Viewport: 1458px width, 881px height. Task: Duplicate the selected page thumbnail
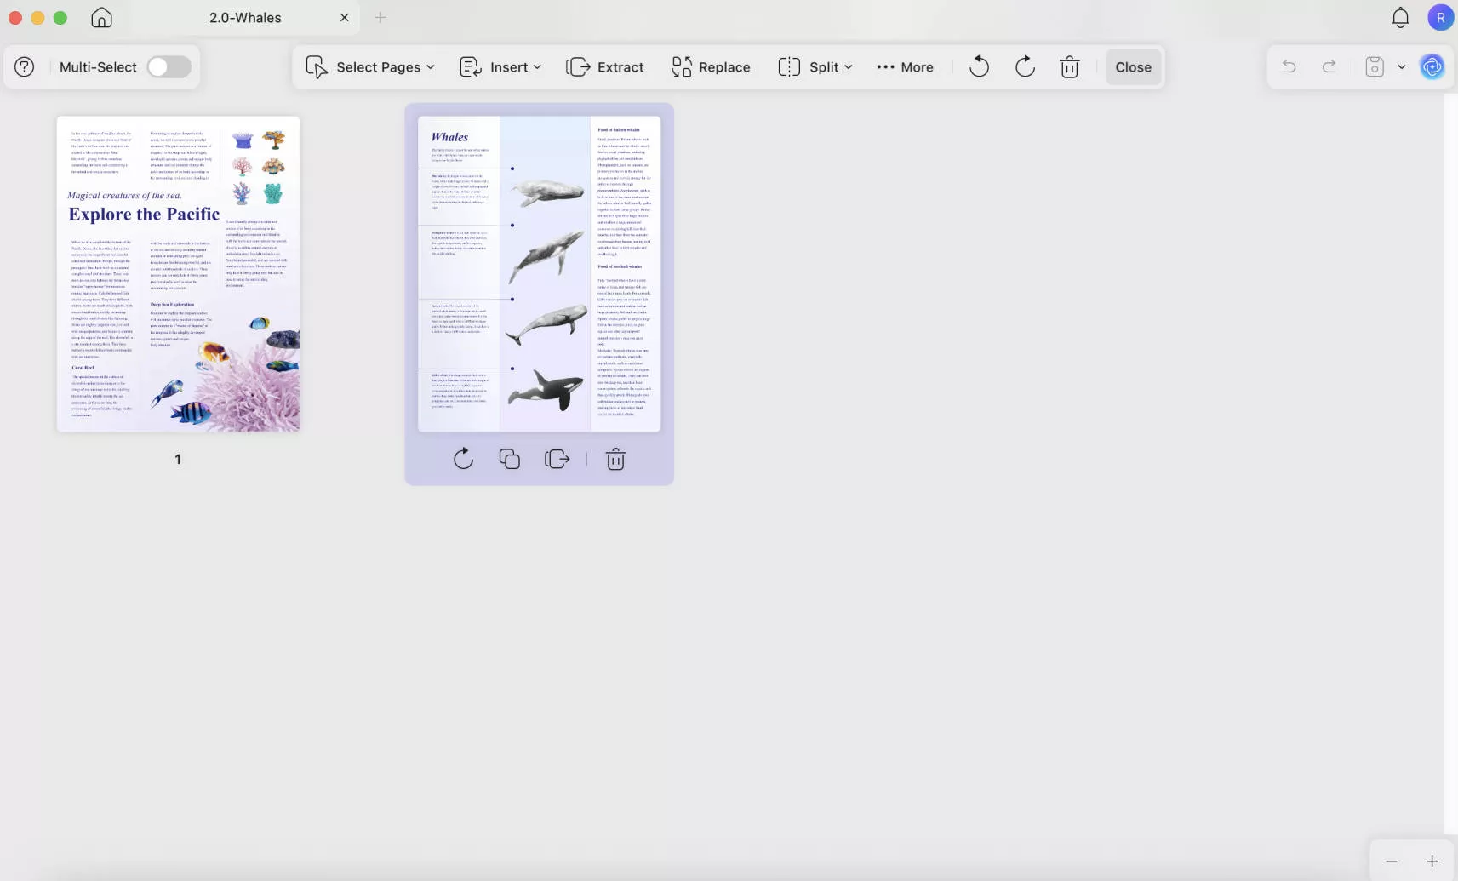click(x=510, y=459)
